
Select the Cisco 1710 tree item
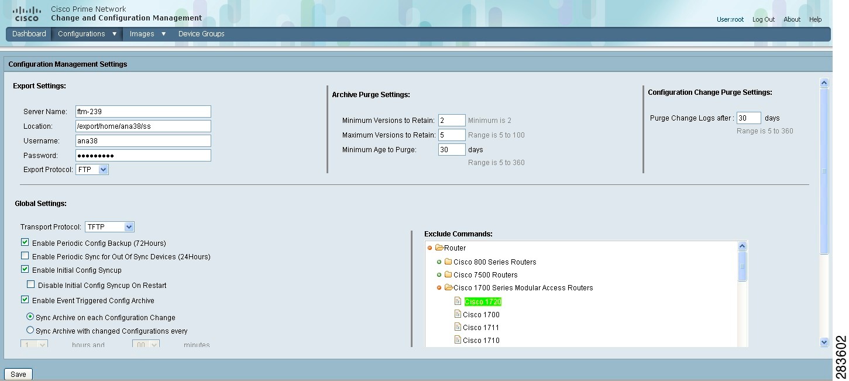pyautogui.click(x=481, y=340)
